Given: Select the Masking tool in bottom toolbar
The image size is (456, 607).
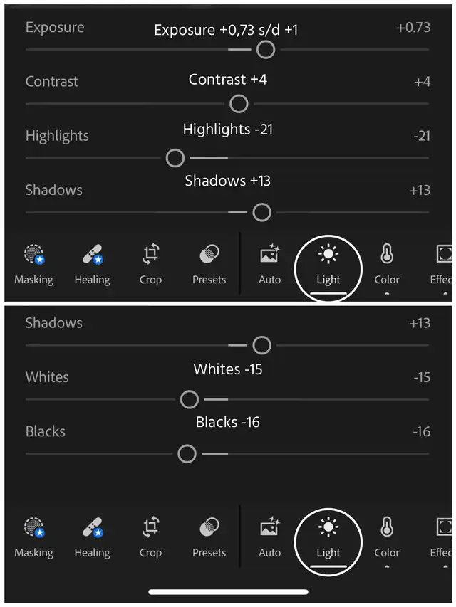Looking at the screenshot, I should [x=33, y=537].
